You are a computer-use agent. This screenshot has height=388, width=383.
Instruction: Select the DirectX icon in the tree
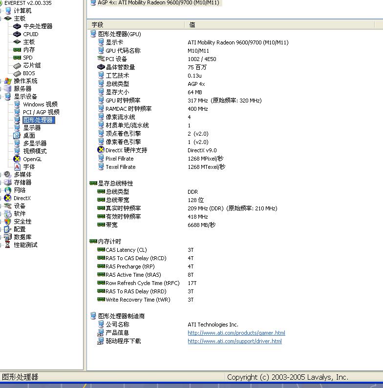pos(8,198)
